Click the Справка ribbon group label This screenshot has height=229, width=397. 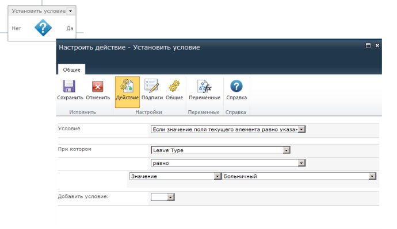236,112
